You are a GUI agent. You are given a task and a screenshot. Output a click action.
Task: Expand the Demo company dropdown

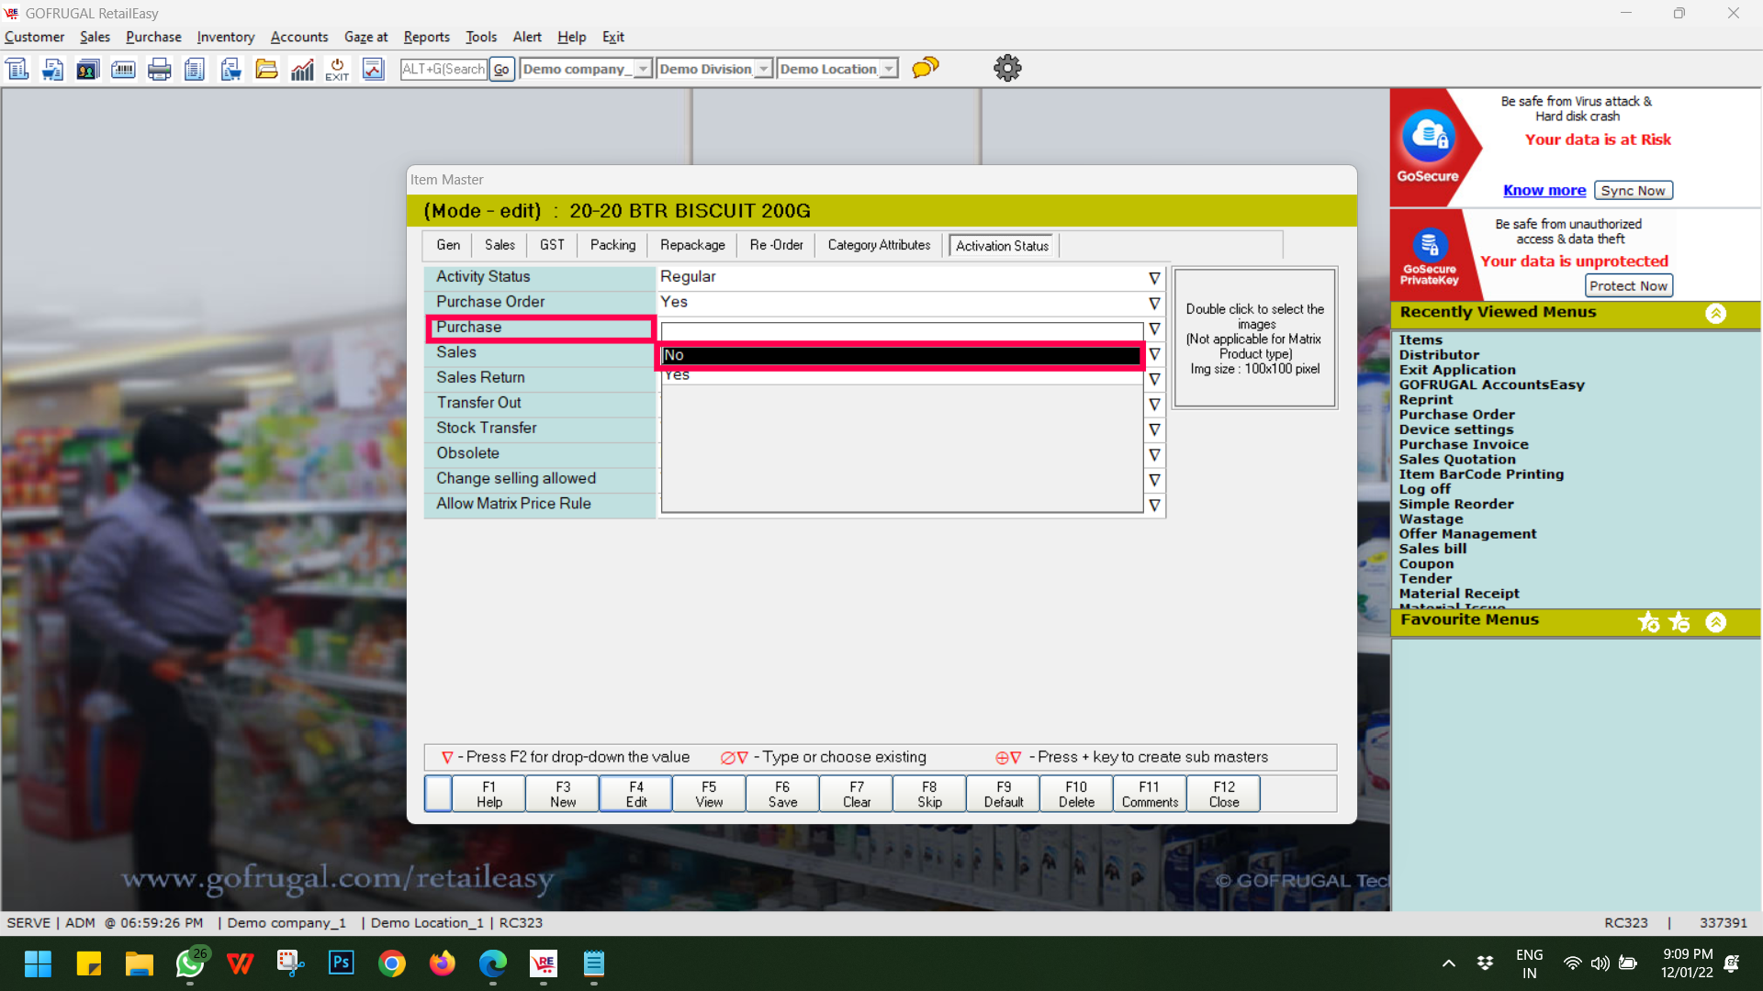643,69
